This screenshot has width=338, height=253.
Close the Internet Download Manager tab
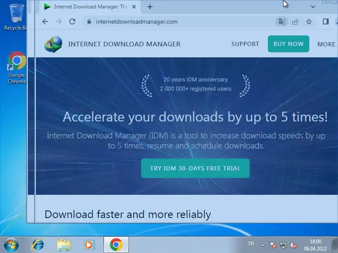click(134, 7)
